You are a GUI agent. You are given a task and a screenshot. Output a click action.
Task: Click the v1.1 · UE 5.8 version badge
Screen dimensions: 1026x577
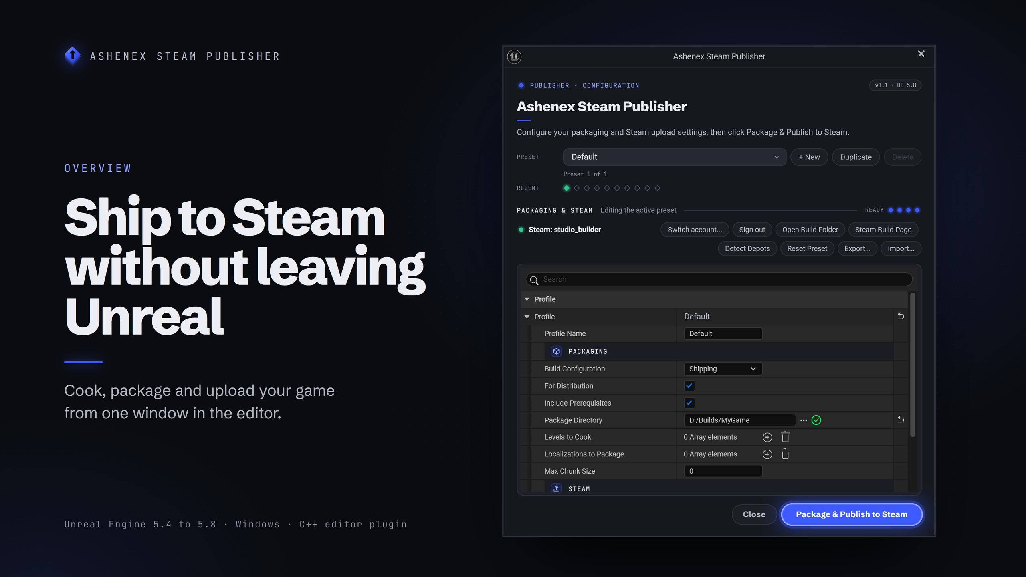895,85
